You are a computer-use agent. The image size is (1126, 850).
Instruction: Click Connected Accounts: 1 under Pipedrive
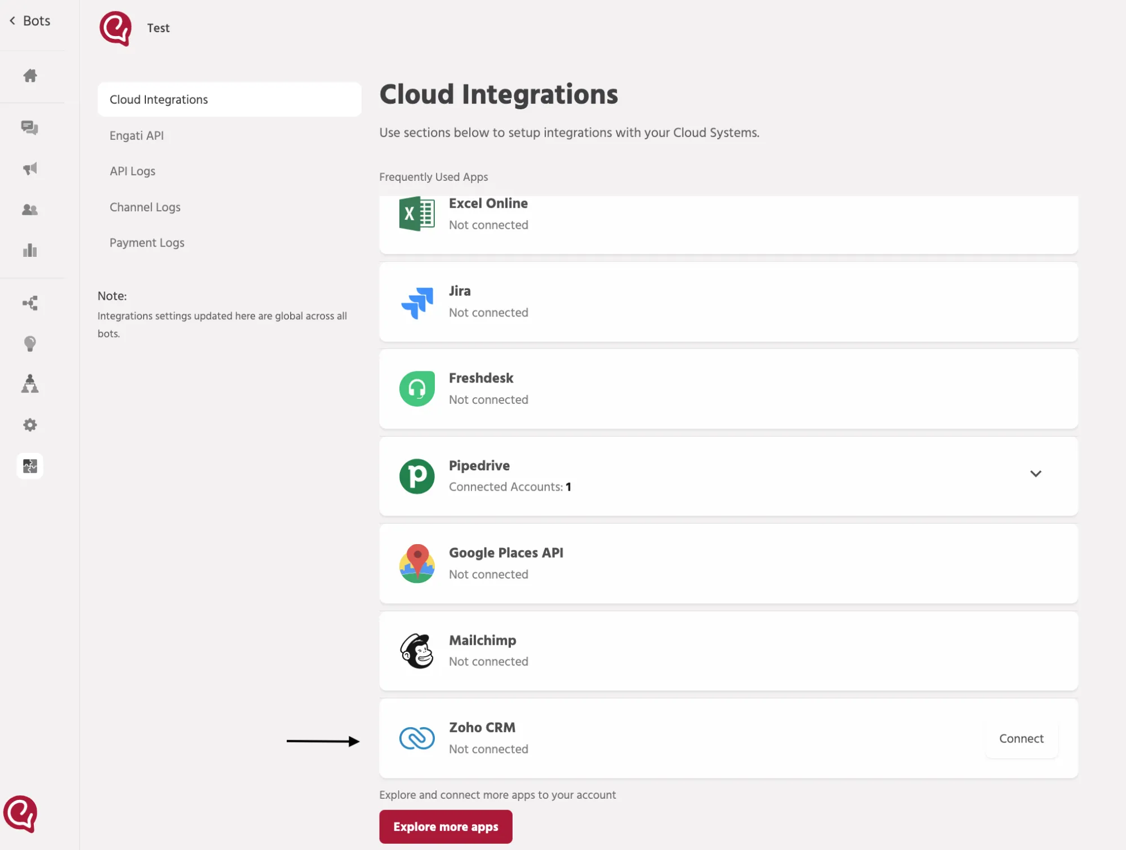(x=510, y=487)
